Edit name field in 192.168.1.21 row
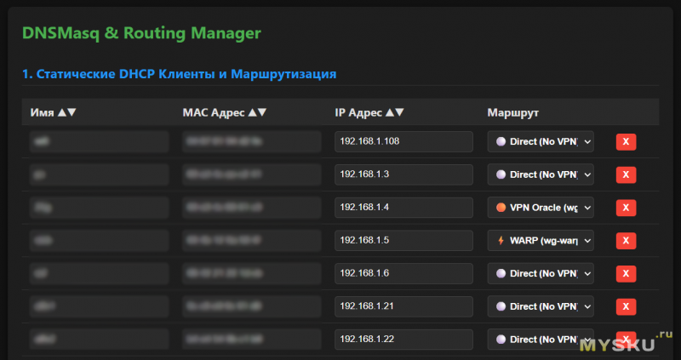The width and height of the screenshot is (681, 360). (99, 306)
